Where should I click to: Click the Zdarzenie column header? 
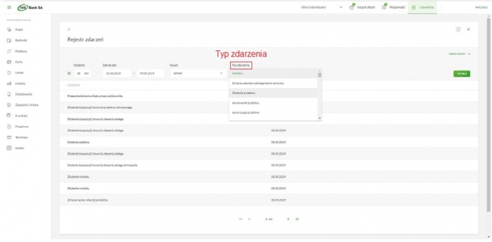[x=73, y=85]
